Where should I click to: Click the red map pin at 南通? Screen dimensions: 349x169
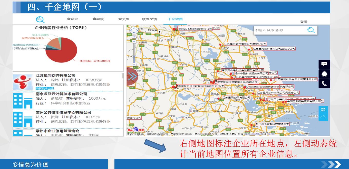point(271,81)
